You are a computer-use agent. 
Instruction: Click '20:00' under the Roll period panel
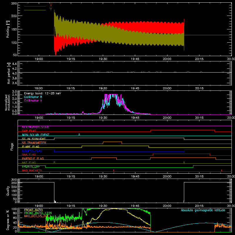167,88
